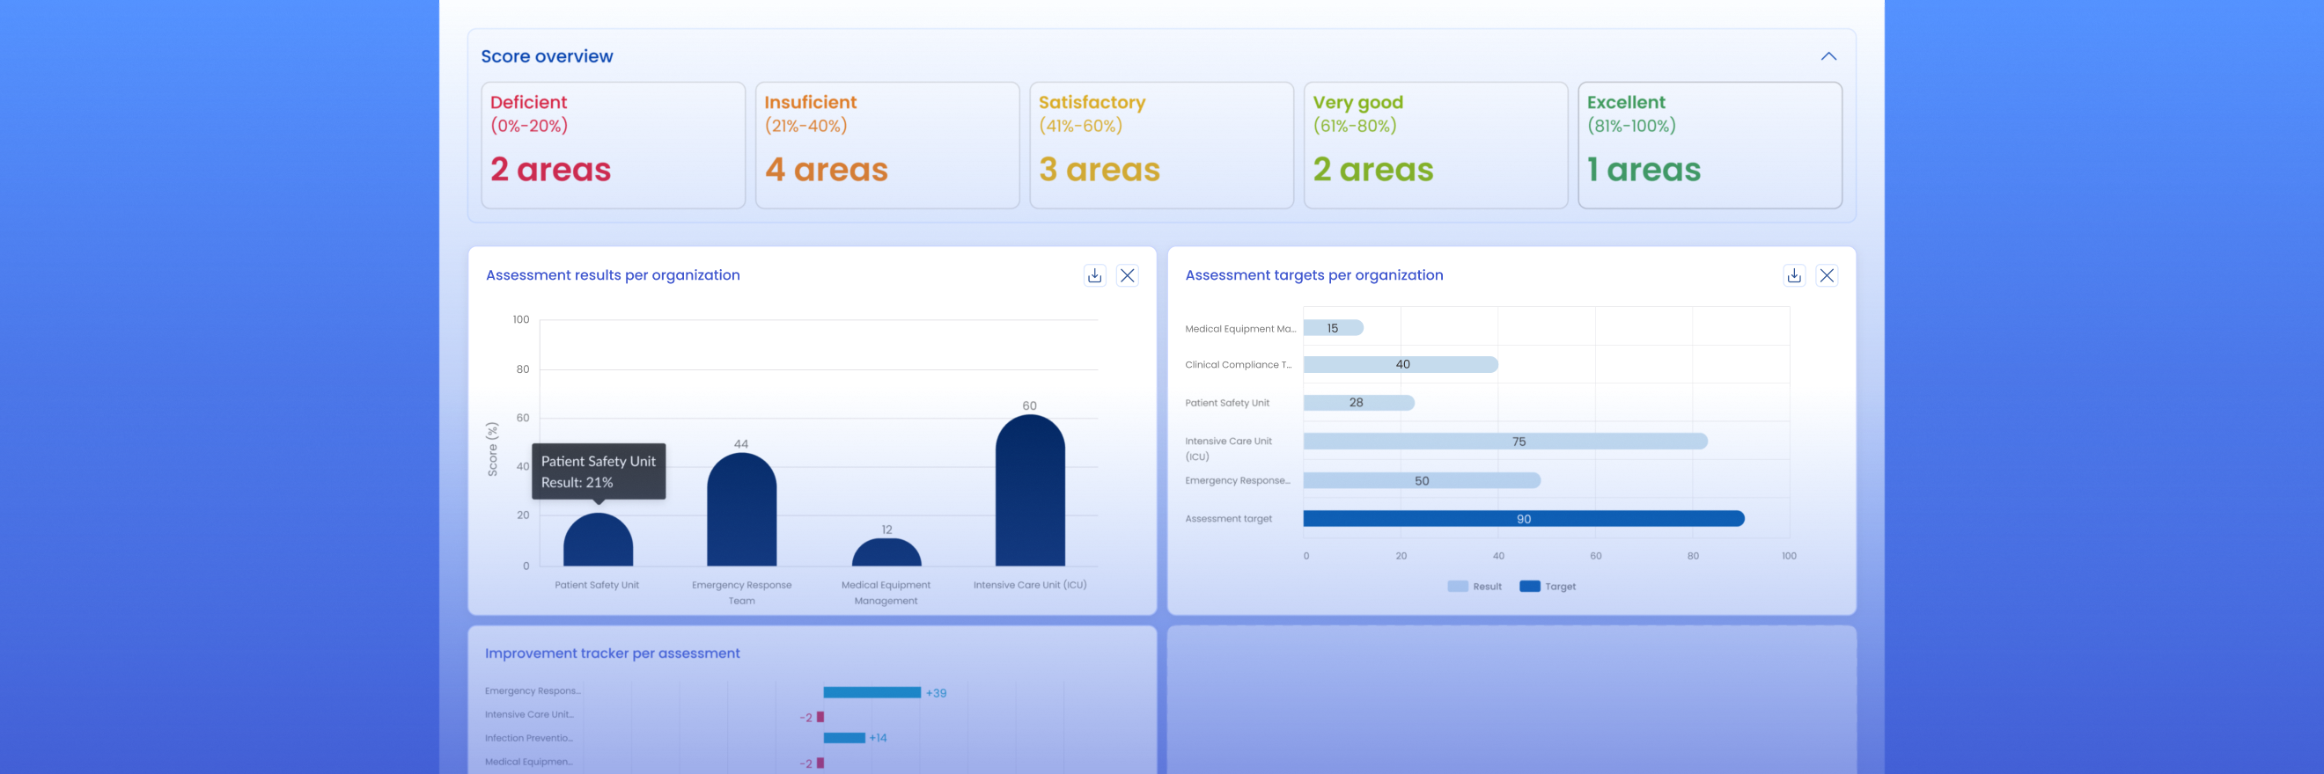Close Assessment targets per organization panel

point(1826,275)
